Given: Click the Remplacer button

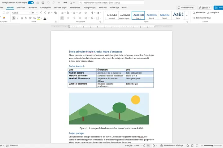Looking at the screenshot, I should point(213,13).
